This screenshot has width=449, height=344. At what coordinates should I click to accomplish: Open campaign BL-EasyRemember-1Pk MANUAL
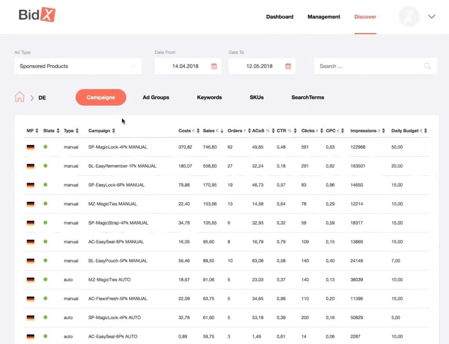[x=122, y=166]
